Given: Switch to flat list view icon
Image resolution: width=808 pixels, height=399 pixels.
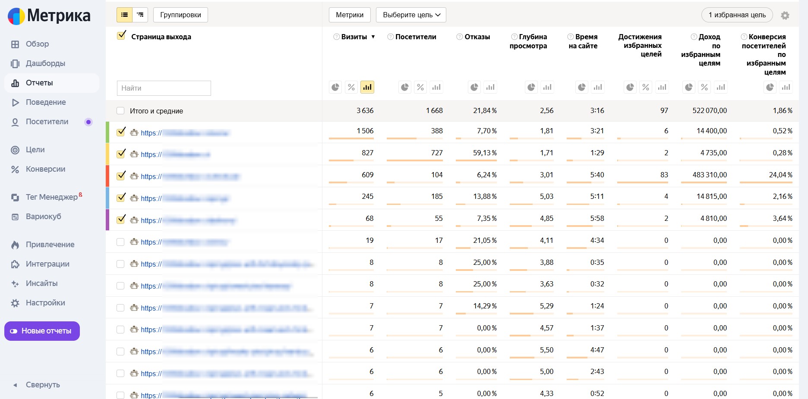Looking at the screenshot, I should pyautogui.click(x=124, y=15).
